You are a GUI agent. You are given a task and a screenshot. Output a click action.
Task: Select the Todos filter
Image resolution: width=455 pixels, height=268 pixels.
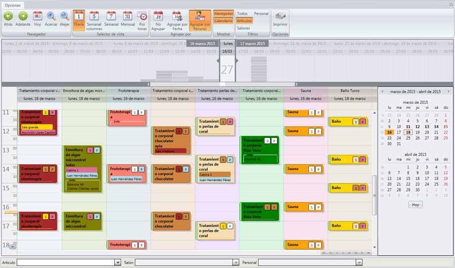[x=242, y=14]
